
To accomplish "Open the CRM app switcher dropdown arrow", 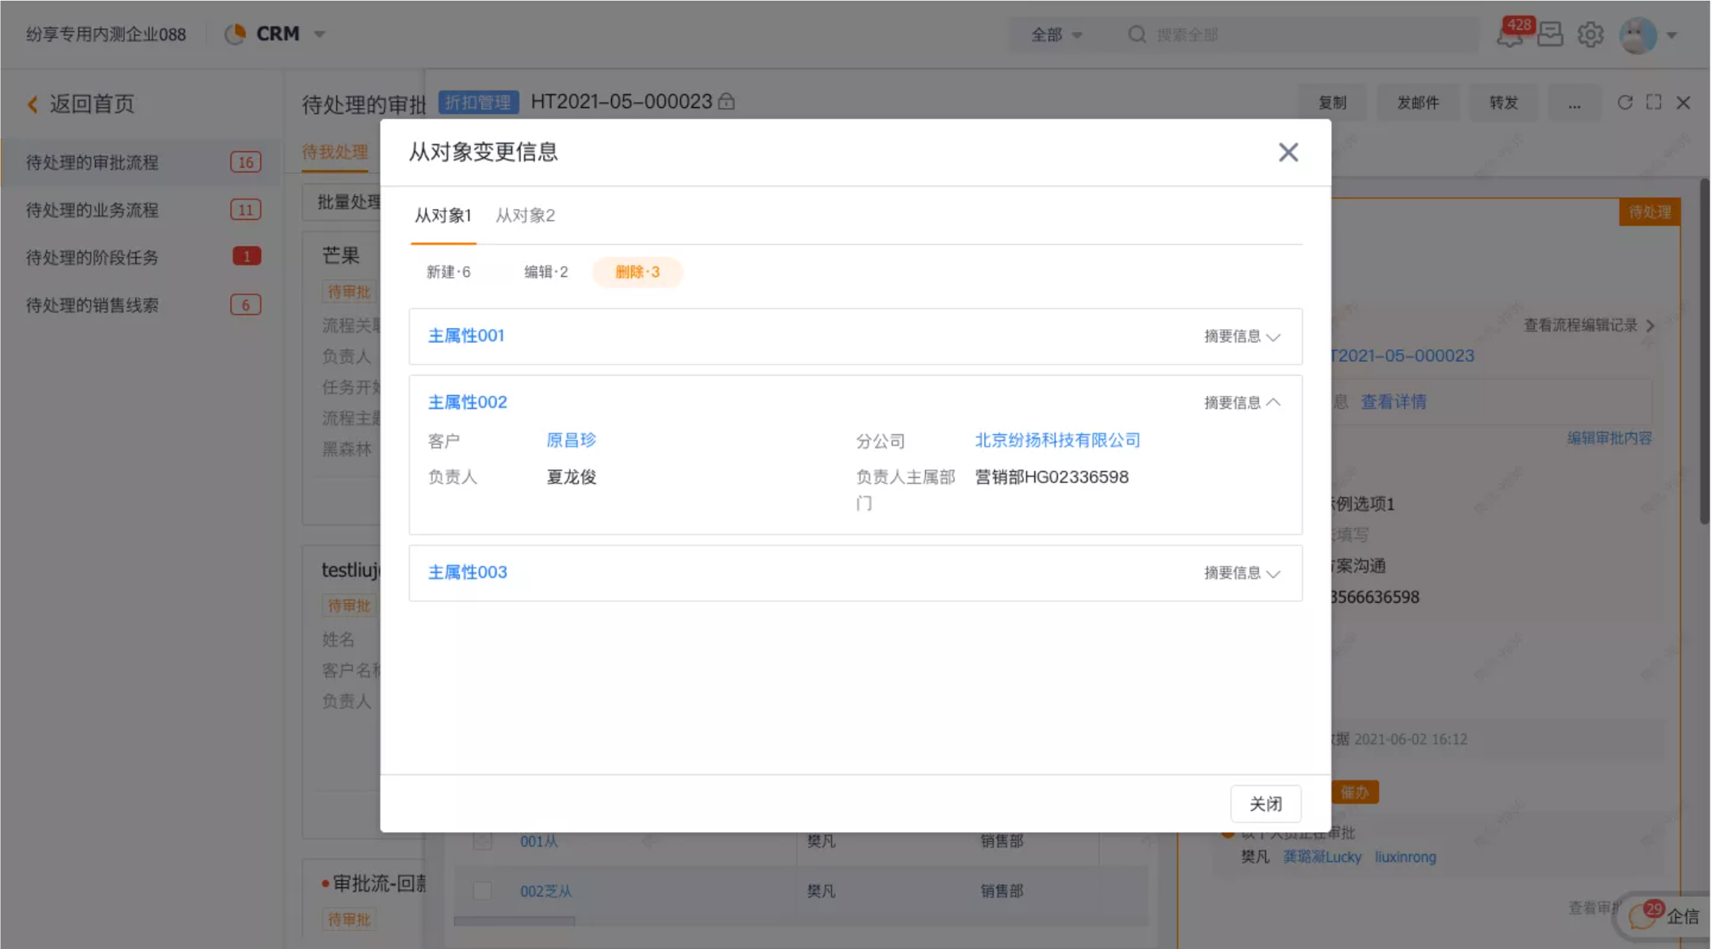I will [x=320, y=34].
